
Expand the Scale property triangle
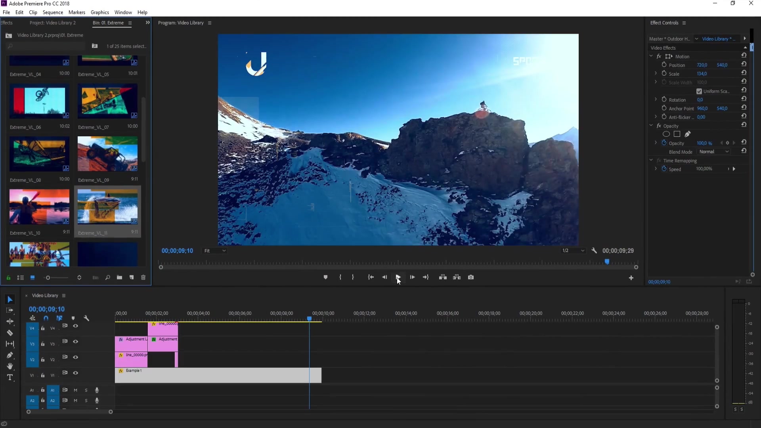[x=656, y=74]
